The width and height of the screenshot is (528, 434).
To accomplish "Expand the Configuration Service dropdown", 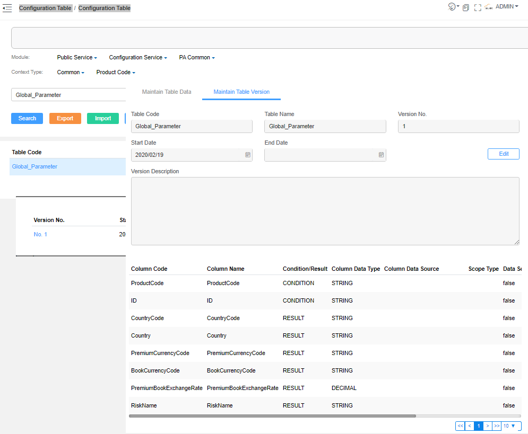I will [138, 57].
